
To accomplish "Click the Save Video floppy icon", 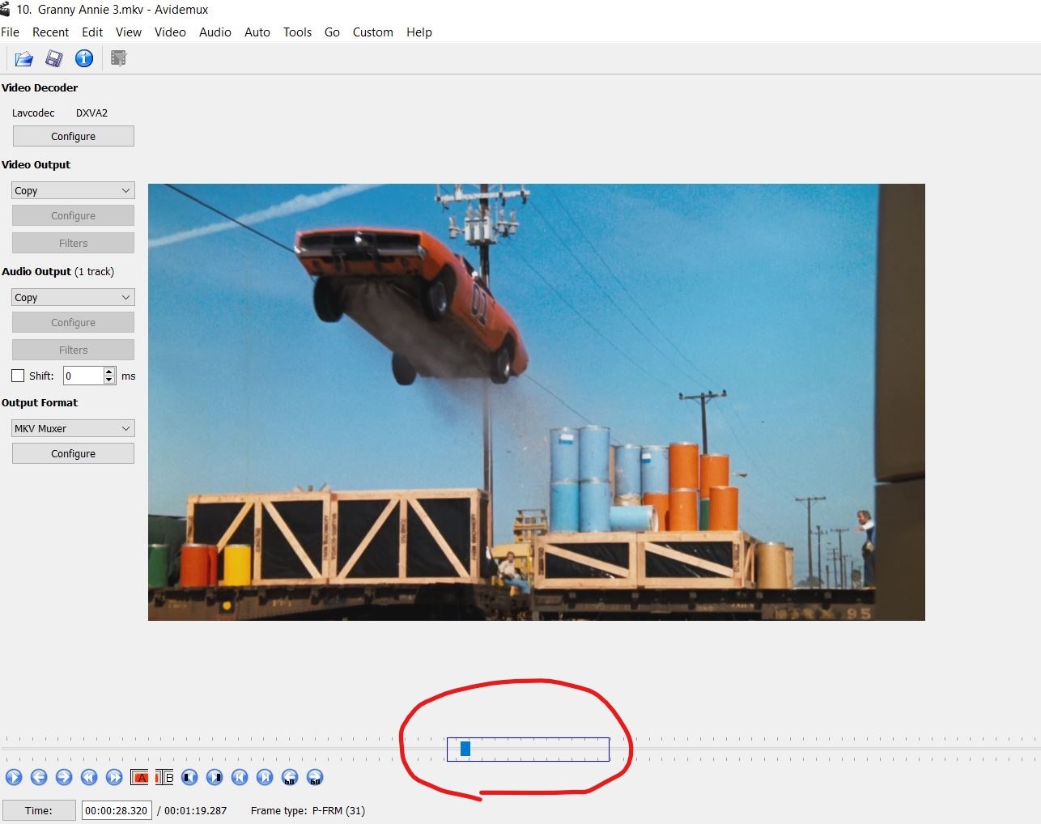I will (x=54, y=58).
